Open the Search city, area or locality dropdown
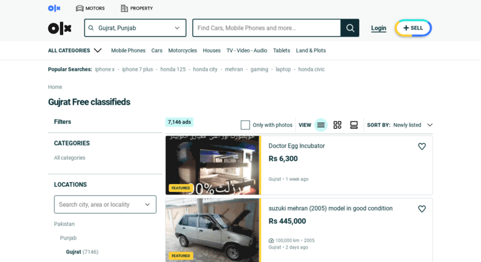The height and width of the screenshot is (262, 481). point(105,204)
